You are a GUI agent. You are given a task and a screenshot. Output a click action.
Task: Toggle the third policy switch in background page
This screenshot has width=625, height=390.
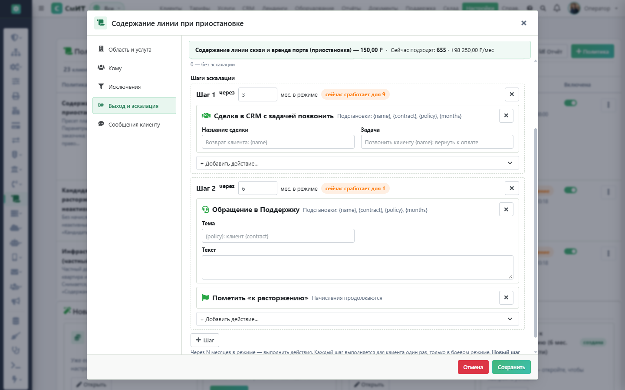coord(570,251)
